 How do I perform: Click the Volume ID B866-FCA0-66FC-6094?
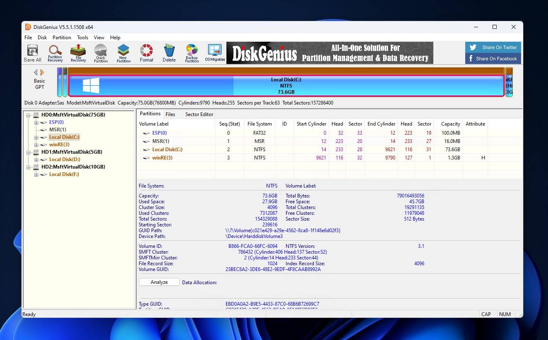coord(253,246)
